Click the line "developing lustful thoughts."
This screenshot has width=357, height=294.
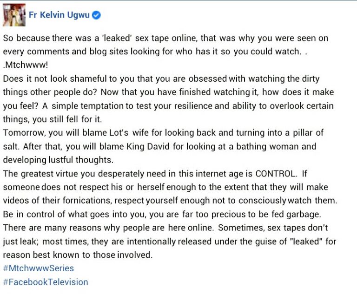(58, 160)
